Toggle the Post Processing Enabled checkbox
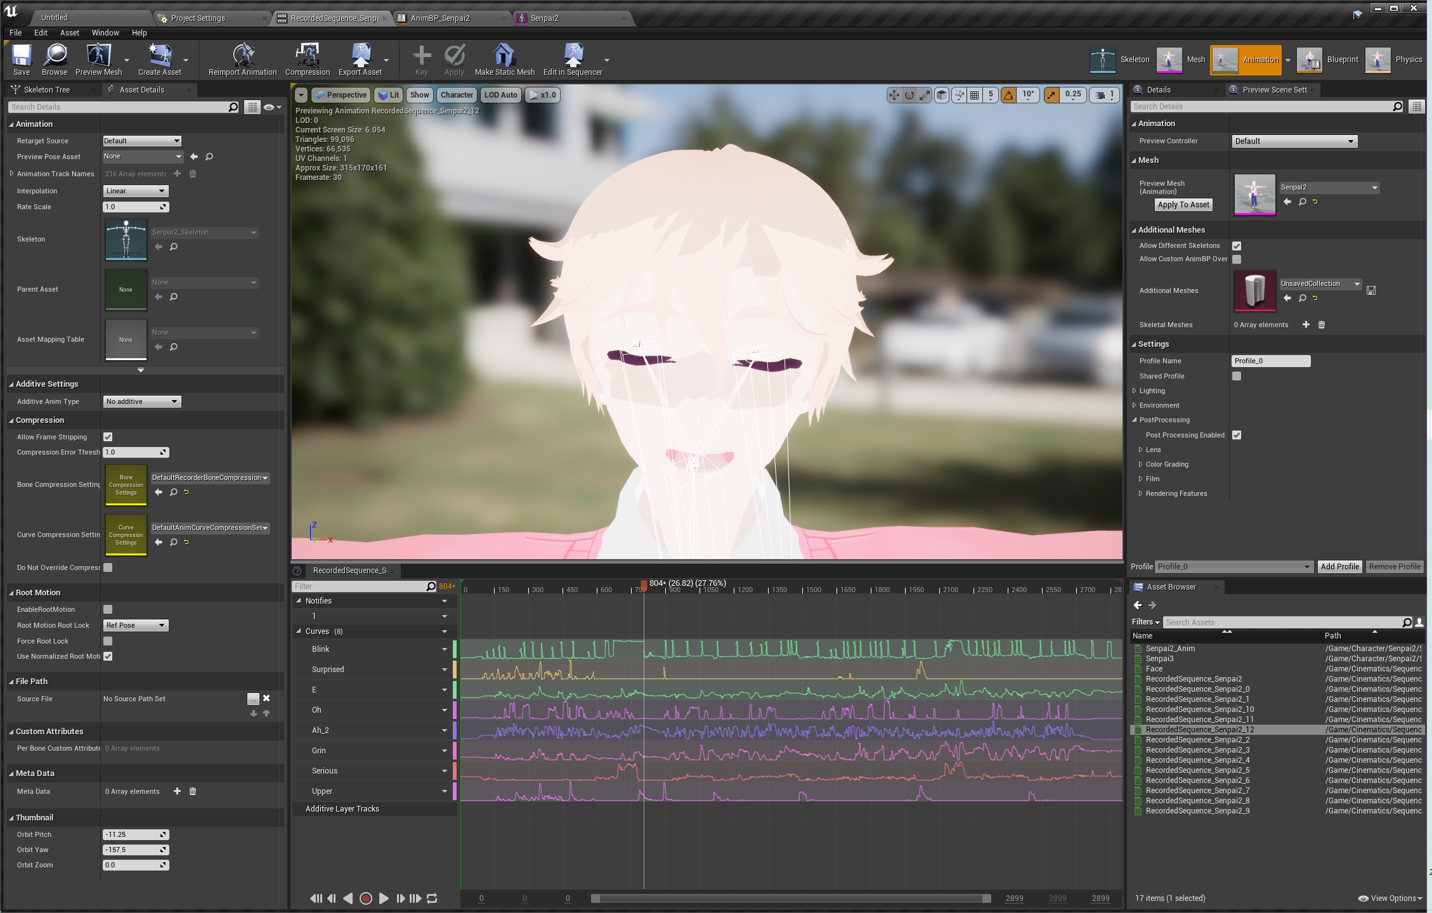 click(1237, 435)
